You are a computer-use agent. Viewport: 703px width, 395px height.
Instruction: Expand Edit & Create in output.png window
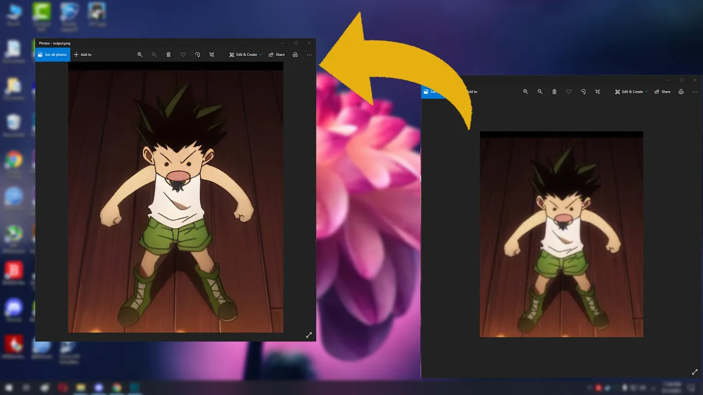tap(245, 55)
